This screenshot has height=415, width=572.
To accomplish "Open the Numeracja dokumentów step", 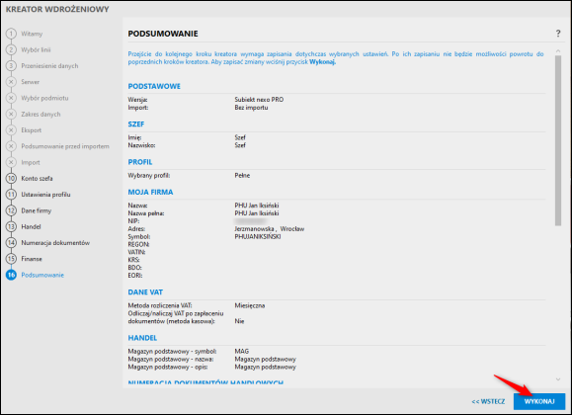I will point(55,243).
